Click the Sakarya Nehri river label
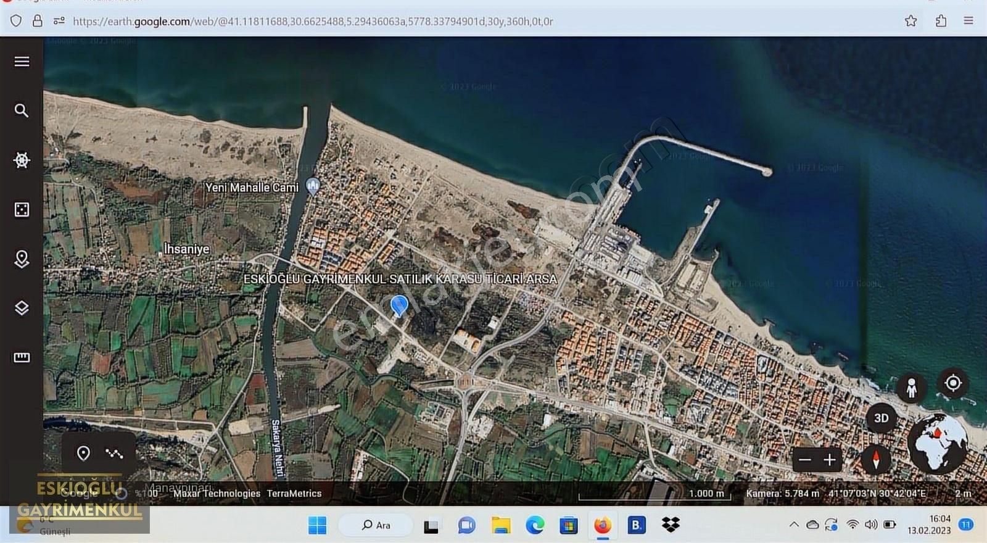This screenshot has height=543, width=987. click(277, 448)
